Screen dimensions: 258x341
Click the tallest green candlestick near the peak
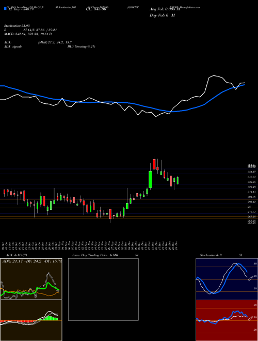pos(150,179)
